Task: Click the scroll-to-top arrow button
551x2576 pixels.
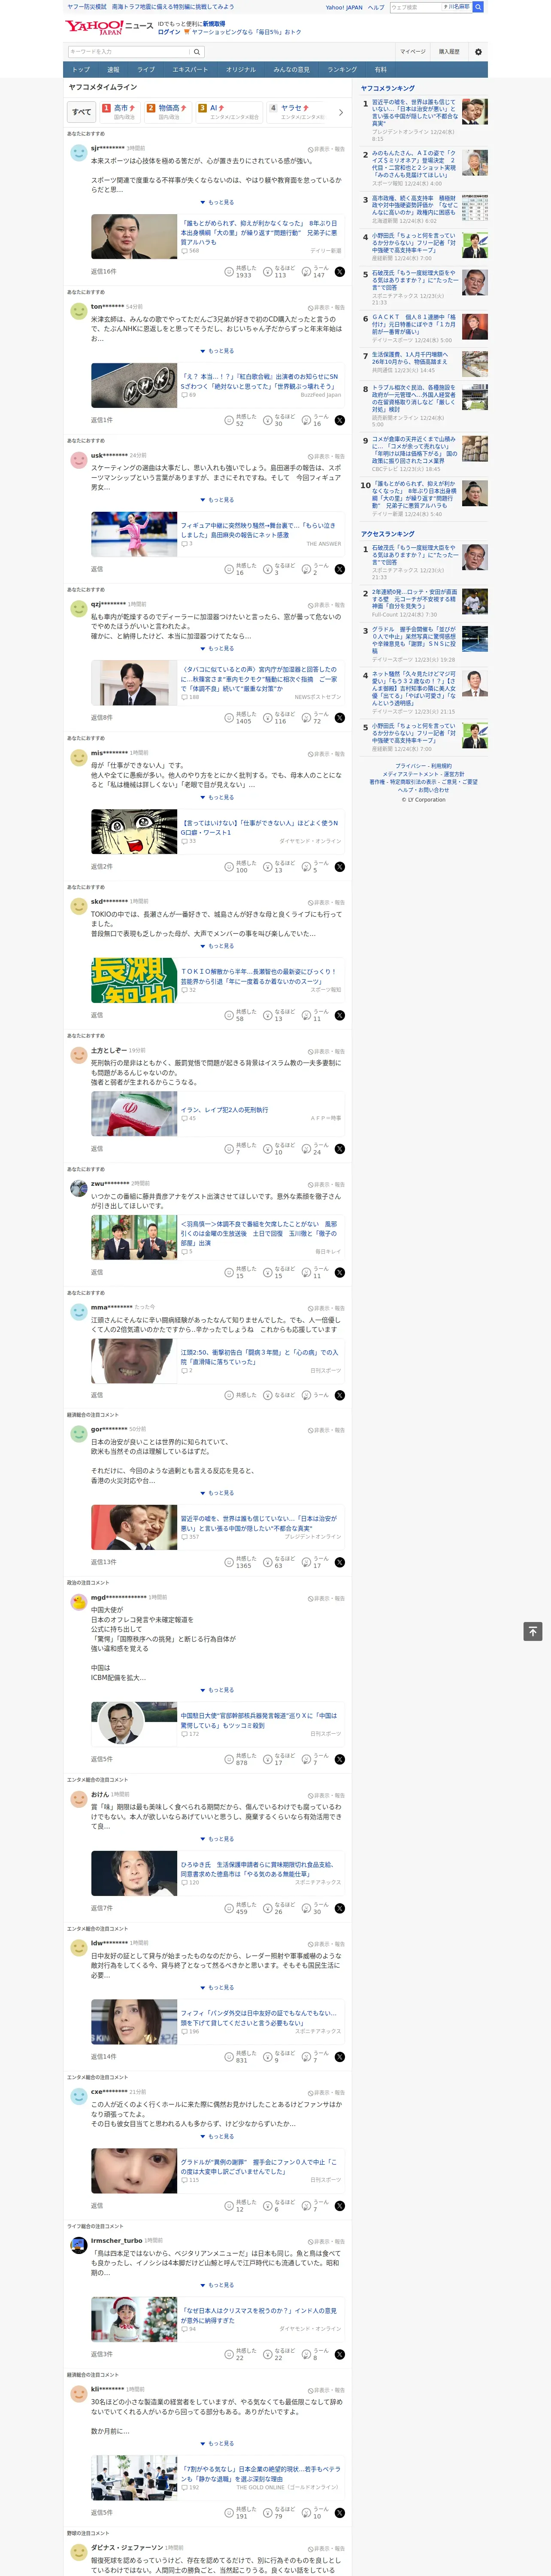Action: pyautogui.click(x=533, y=1631)
